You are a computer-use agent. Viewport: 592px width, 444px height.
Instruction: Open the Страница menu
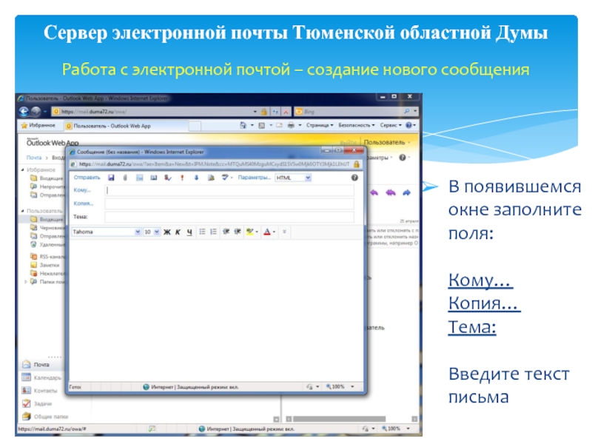(320, 125)
